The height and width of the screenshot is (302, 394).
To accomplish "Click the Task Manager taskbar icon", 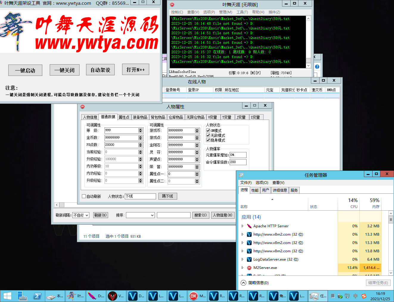I will [x=318, y=296].
